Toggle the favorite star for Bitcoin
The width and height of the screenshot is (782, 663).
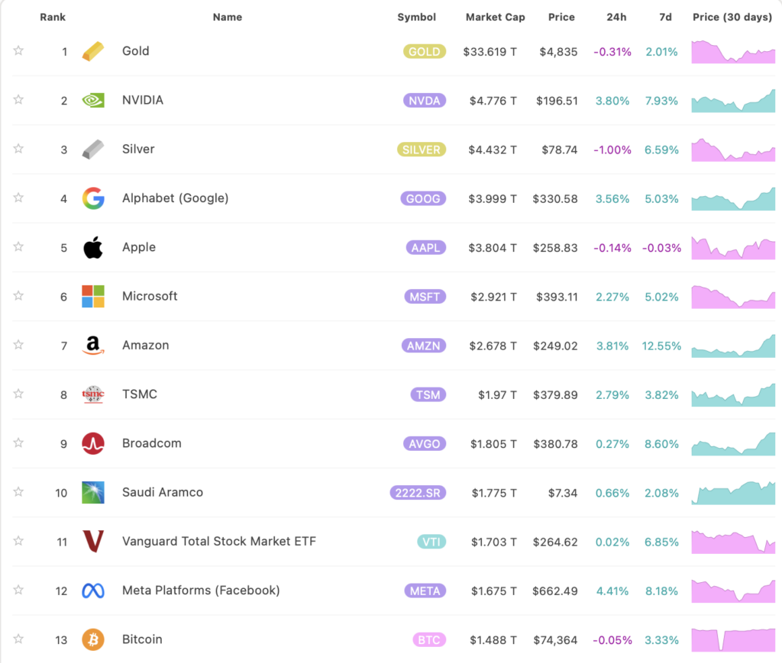18,639
